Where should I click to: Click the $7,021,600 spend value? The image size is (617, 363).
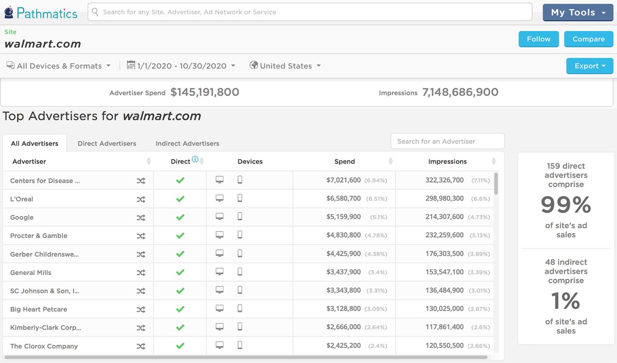343,180
